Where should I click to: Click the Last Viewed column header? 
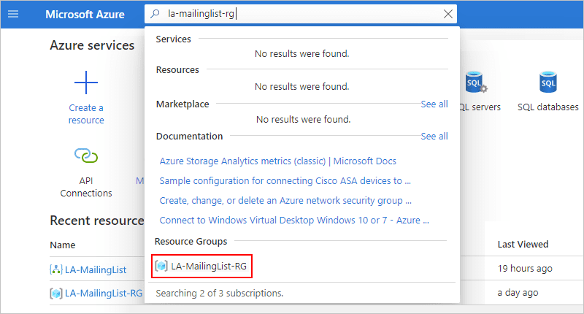523,245
